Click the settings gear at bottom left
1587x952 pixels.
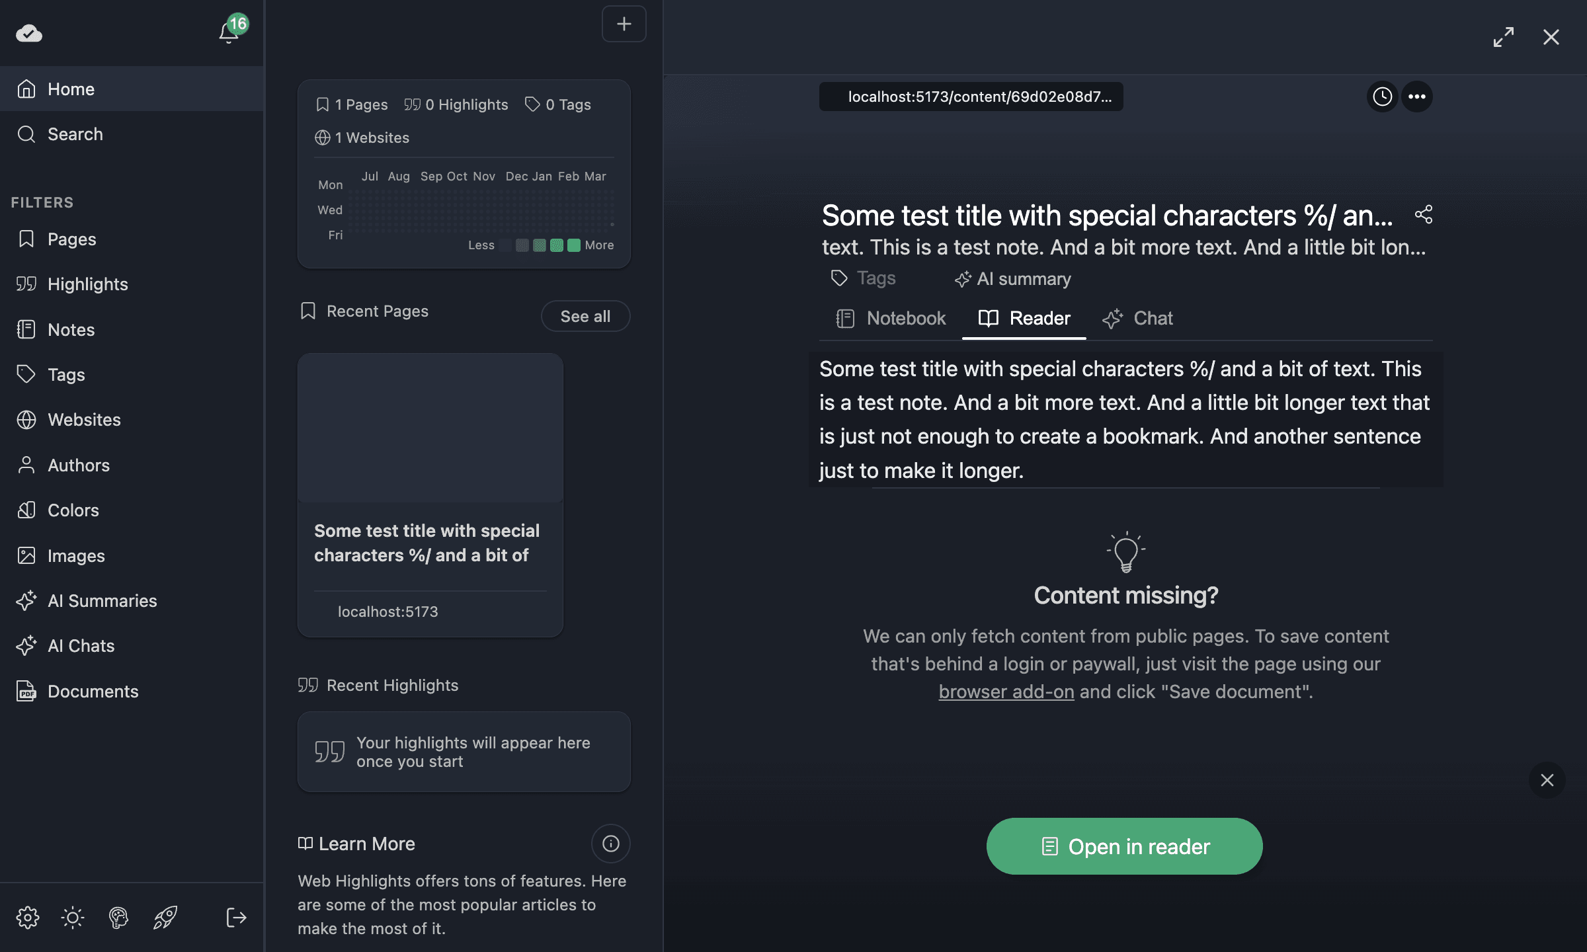(28, 918)
